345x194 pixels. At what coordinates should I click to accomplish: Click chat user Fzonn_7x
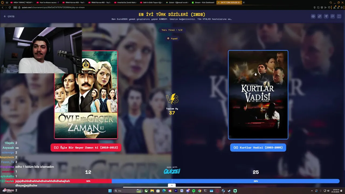pyautogui.click(x=8, y=162)
